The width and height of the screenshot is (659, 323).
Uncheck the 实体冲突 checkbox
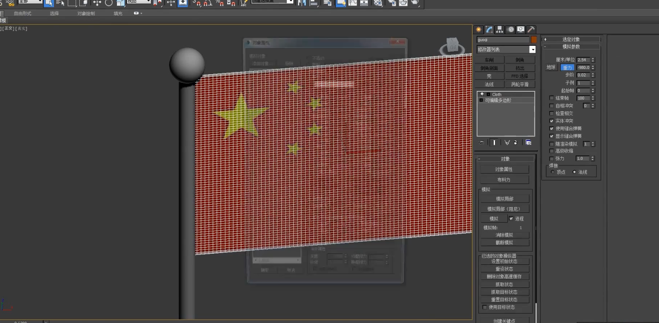(x=552, y=121)
